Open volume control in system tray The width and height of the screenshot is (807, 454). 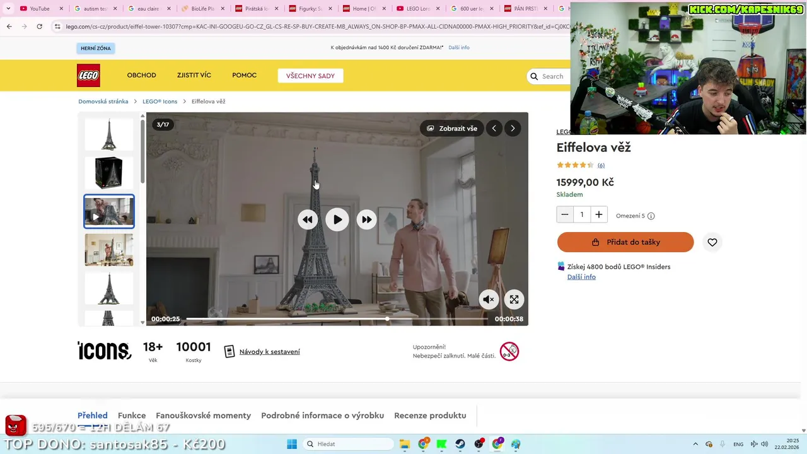click(764, 444)
